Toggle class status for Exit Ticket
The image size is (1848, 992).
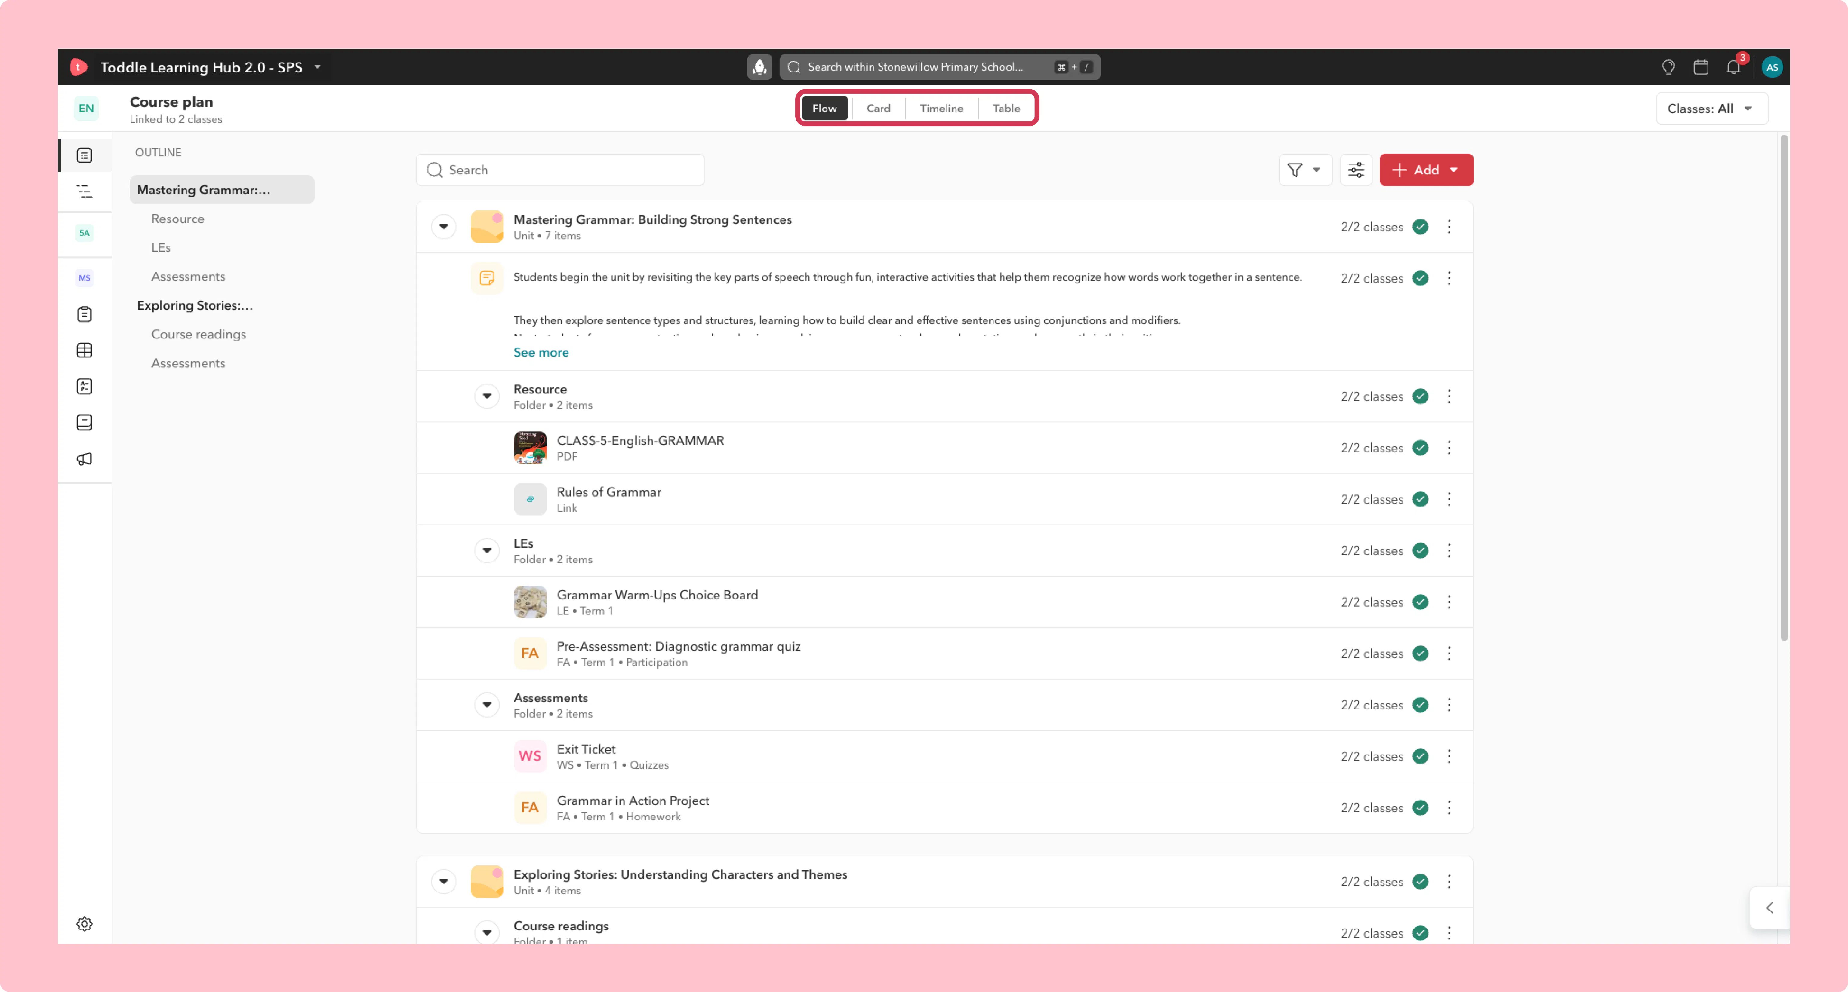(1420, 756)
